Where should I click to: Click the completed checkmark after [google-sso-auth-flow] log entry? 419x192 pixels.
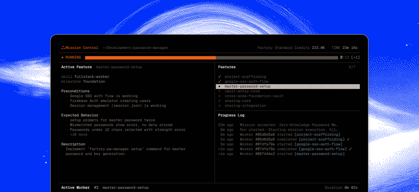pyautogui.click(x=350, y=149)
